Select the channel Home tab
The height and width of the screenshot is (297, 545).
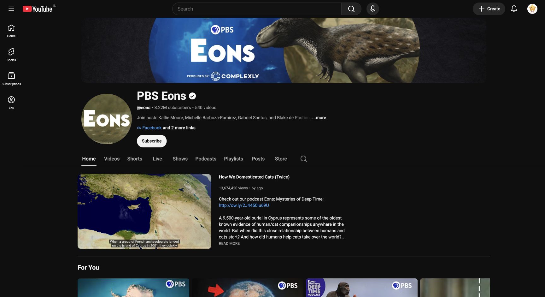coord(89,159)
